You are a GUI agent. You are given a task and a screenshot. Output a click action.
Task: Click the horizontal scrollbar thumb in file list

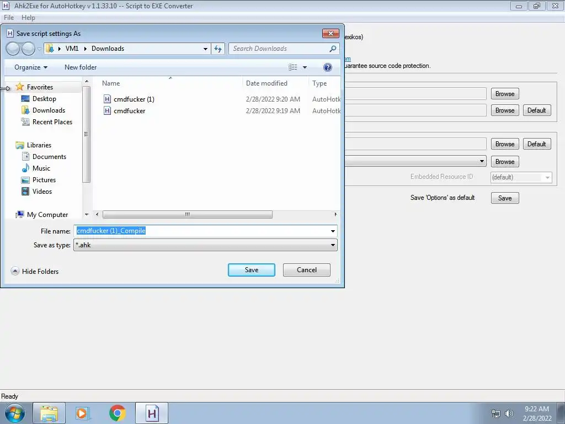[188, 215]
